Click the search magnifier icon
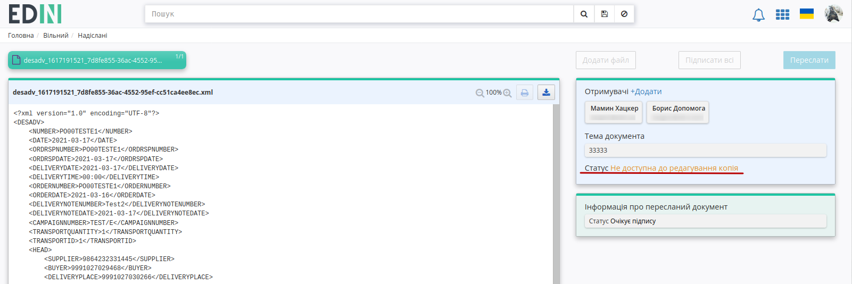The width and height of the screenshot is (852, 284). click(x=584, y=14)
